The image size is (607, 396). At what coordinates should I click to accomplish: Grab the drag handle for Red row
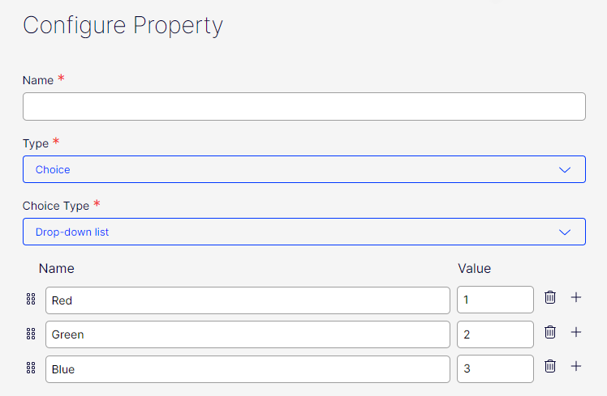point(31,300)
